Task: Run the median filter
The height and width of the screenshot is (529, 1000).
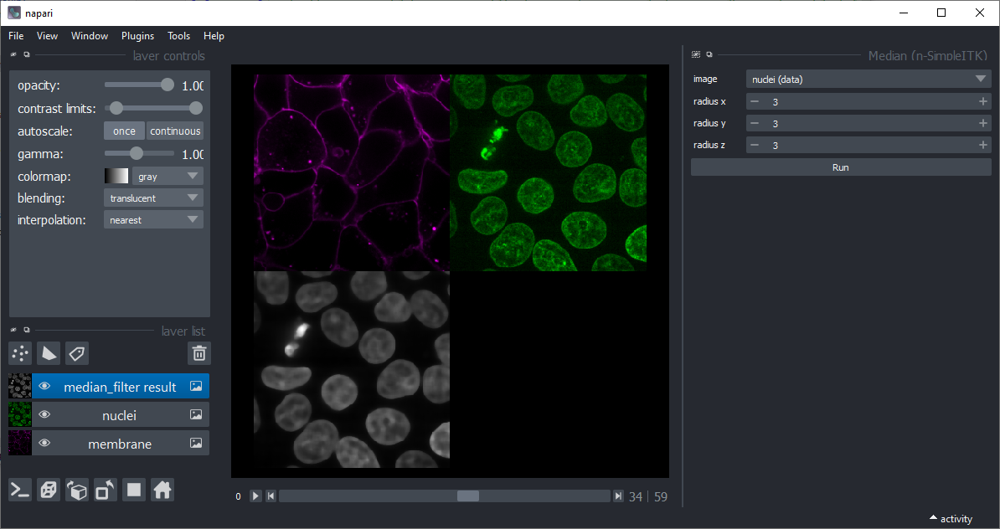Action: point(841,167)
